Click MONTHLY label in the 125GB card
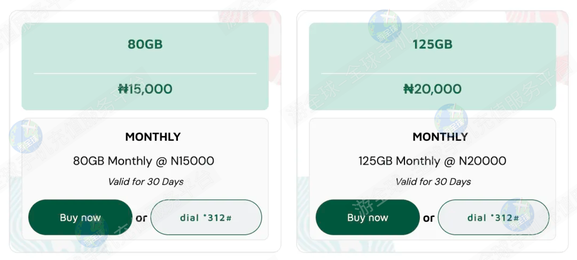Viewport: 577px width, 260px height. pyautogui.click(x=440, y=137)
